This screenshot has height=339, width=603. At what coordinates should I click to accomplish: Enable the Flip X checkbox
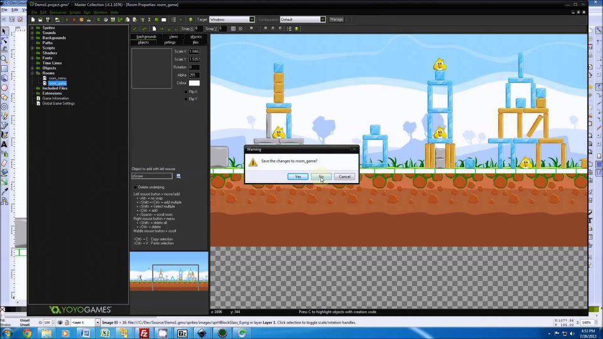(x=186, y=92)
